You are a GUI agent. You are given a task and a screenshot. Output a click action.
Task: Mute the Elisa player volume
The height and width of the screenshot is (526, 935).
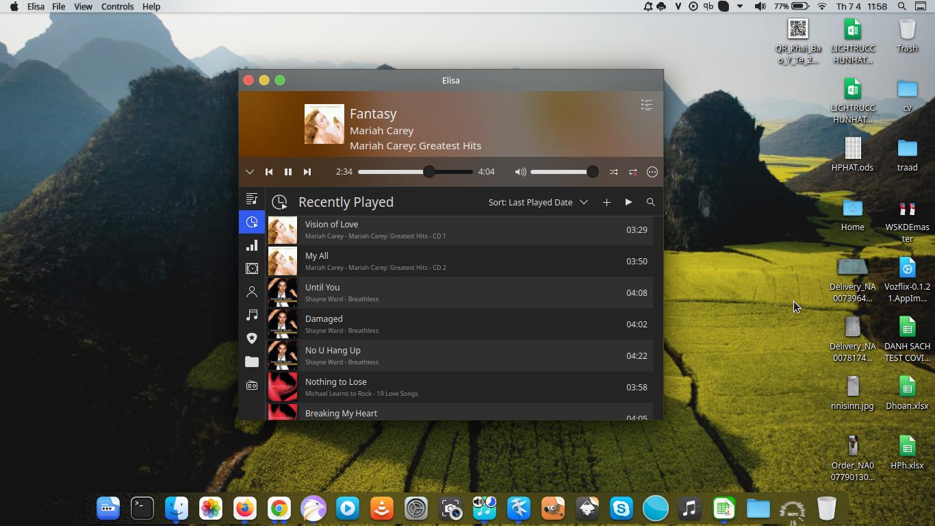coord(521,172)
